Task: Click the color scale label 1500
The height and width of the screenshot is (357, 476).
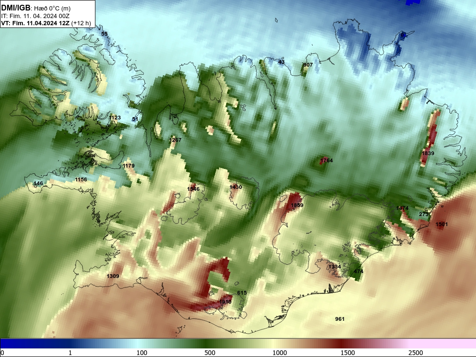Action: pos(347,353)
